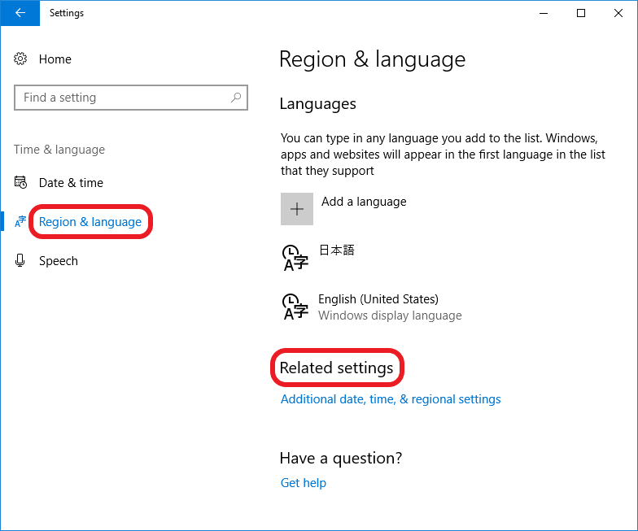Screen dimensions: 638x531
Task: Open Additional date, time, & regional settings
Action: click(x=391, y=399)
